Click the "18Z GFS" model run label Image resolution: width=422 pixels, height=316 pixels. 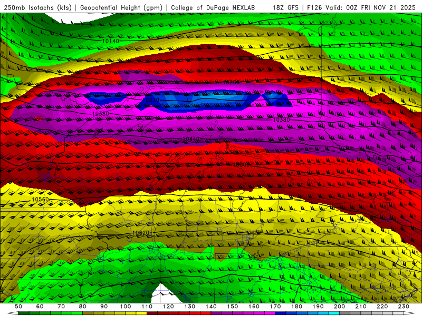(285, 8)
